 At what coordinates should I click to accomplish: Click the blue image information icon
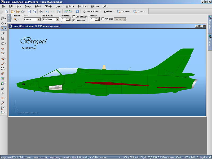tap(77, 11)
